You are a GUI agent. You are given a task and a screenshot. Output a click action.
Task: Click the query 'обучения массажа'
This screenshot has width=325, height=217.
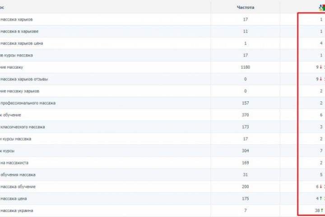pos(18,175)
